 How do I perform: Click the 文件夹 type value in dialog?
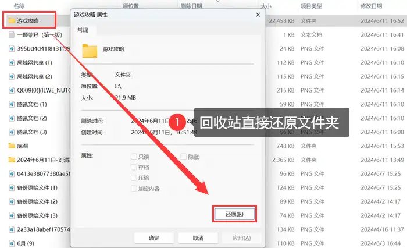(x=123, y=75)
